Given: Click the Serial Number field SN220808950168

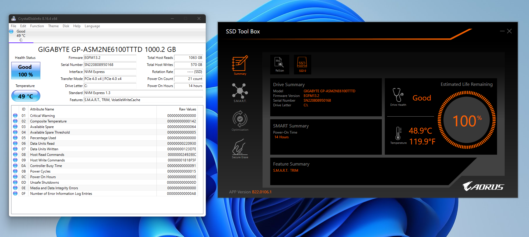Looking at the screenshot, I should point(110,65).
